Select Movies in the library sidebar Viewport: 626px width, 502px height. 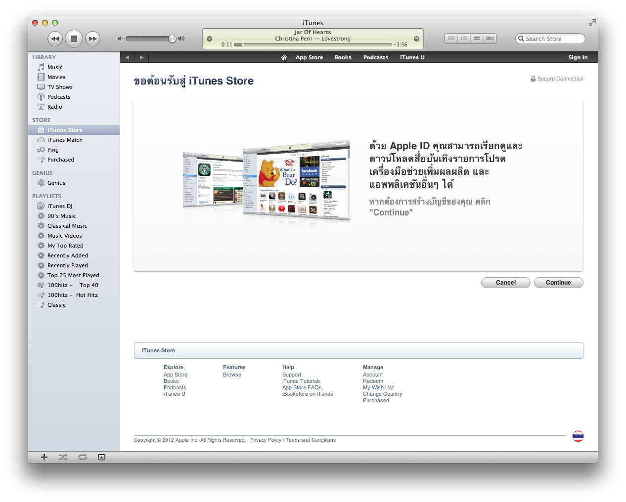[x=74, y=77]
